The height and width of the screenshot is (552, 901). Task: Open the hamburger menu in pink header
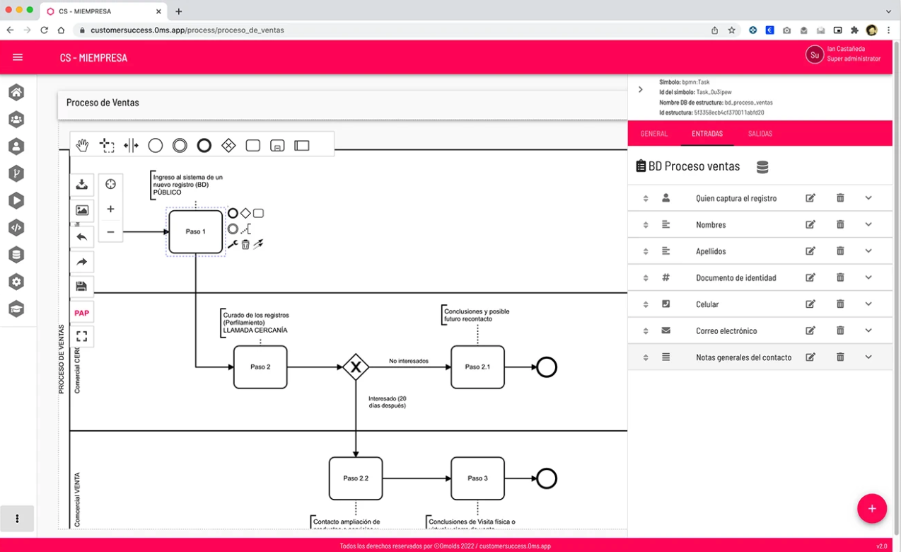click(18, 57)
